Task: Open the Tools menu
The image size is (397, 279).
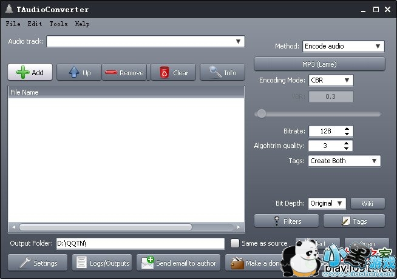Action: (x=58, y=24)
